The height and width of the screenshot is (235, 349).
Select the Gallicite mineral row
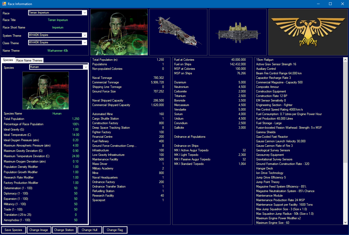point(212,128)
